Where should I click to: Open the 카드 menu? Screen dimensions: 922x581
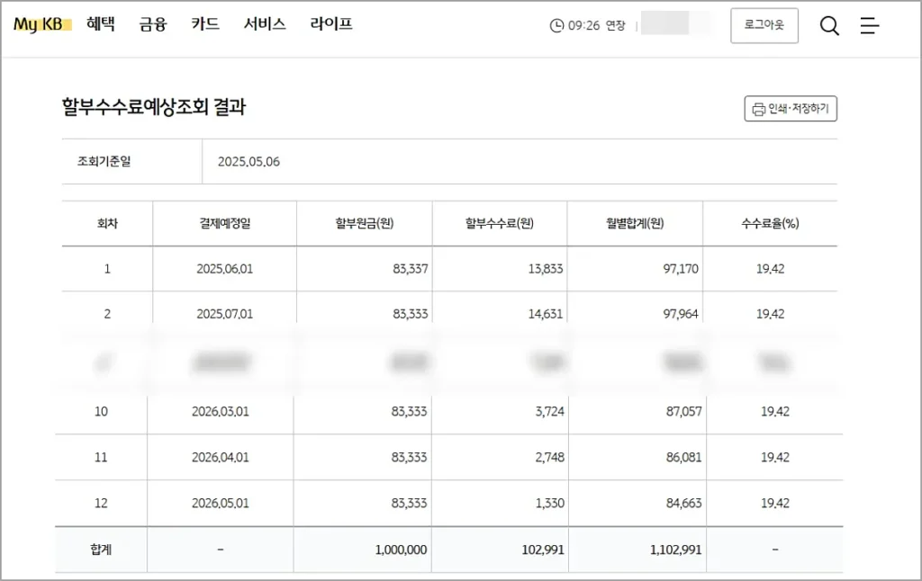point(205,24)
